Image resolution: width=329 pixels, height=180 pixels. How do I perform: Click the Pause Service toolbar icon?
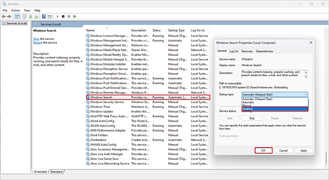point(69,16)
